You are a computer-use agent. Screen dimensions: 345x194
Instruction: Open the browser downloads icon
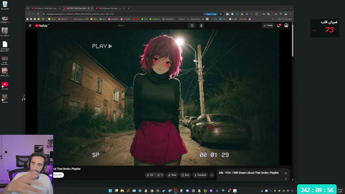(x=276, y=14)
